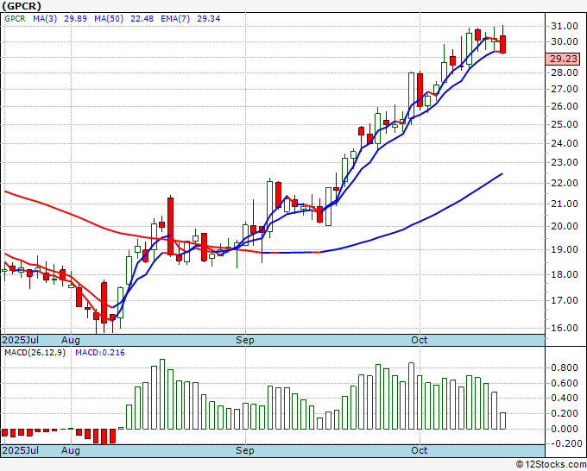Click the 2025Jul label on MACD axis
Viewport: 587px width, 471px height.
coord(21,450)
